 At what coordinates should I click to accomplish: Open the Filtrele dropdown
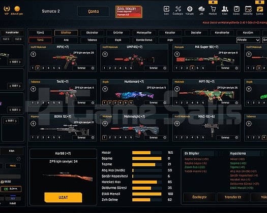[x=248, y=40]
